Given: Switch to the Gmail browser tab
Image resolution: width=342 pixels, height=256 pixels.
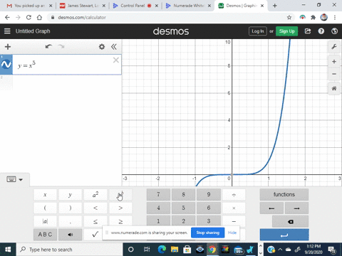Looking at the screenshot, I should [x=28, y=6].
